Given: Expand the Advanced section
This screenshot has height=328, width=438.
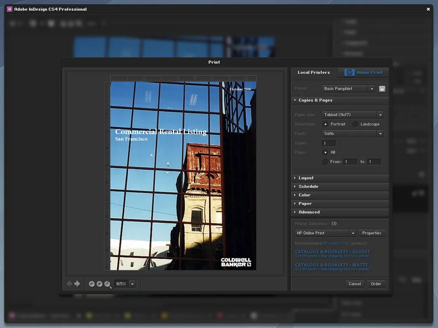Looking at the screenshot, I should tap(340, 212).
